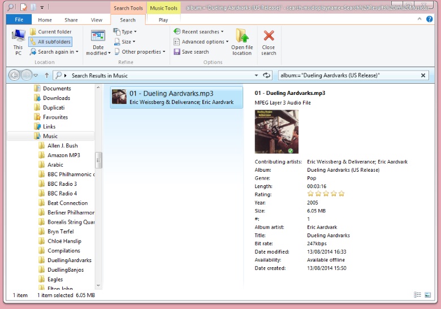The height and width of the screenshot is (309, 441).
Task: Switch to the Home ribbon tab
Action: point(45,20)
